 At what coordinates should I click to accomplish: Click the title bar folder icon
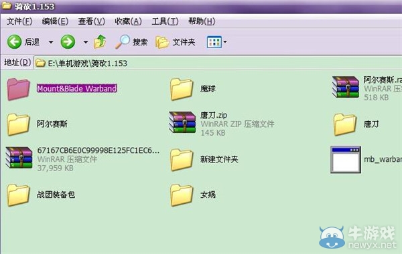[6, 5]
